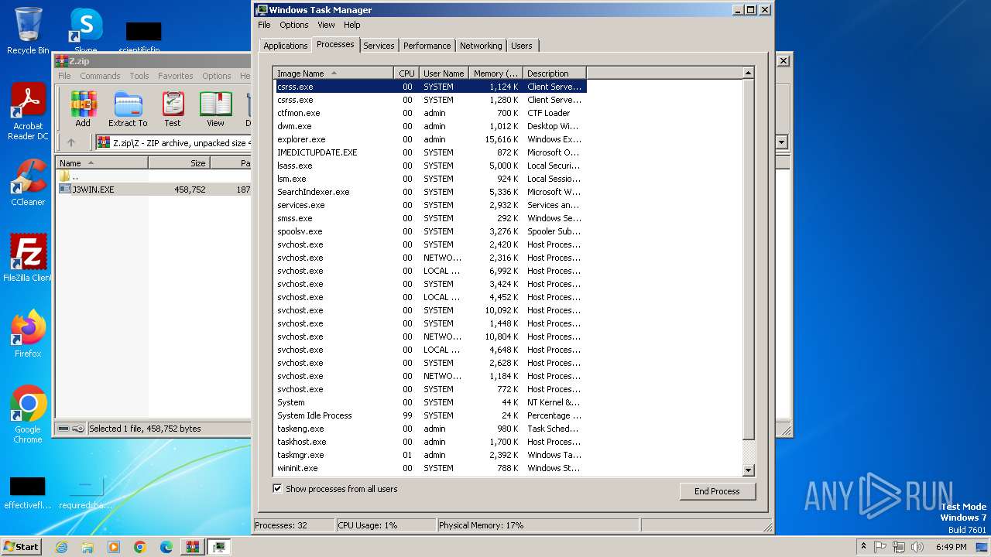The image size is (991, 557).
Task: Click the WinRAR taskbar button
Action: pyautogui.click(x=193, y=547)
